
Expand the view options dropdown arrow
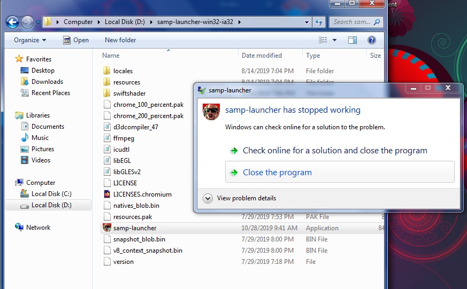pyautogui.click(x=334, y=40)
